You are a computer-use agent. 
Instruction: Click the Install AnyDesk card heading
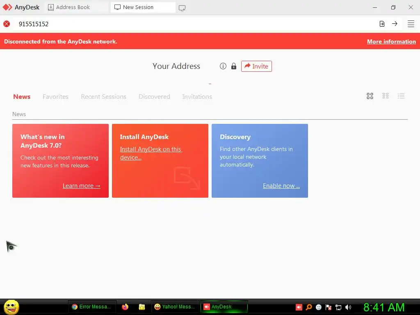click(x=144, y=137)
